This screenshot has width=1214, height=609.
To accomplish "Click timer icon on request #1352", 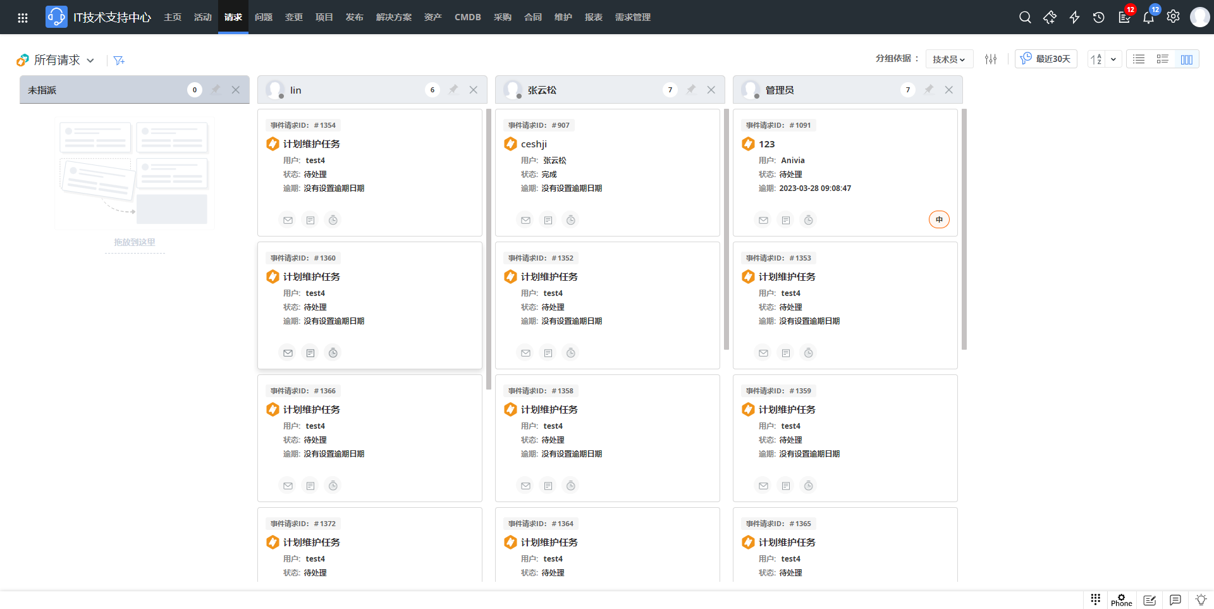I will coord(571,353).
